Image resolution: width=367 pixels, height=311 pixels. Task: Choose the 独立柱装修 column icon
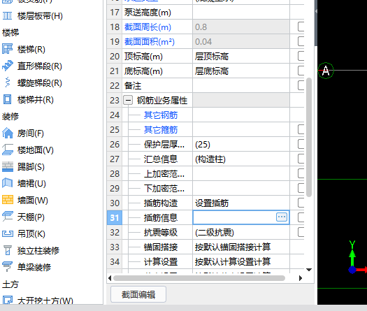click(8, 250)
